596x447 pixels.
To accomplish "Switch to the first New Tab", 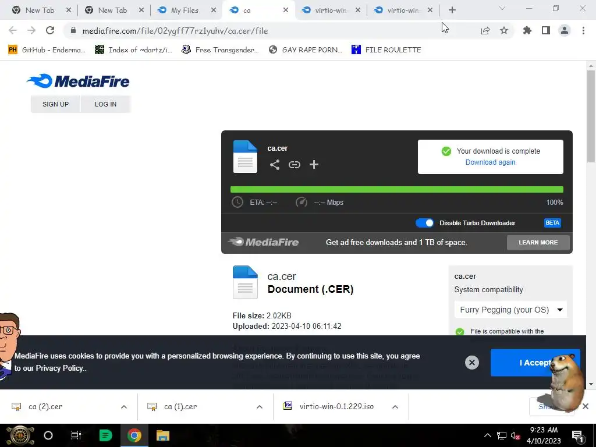I will click(x=40, y=10).
